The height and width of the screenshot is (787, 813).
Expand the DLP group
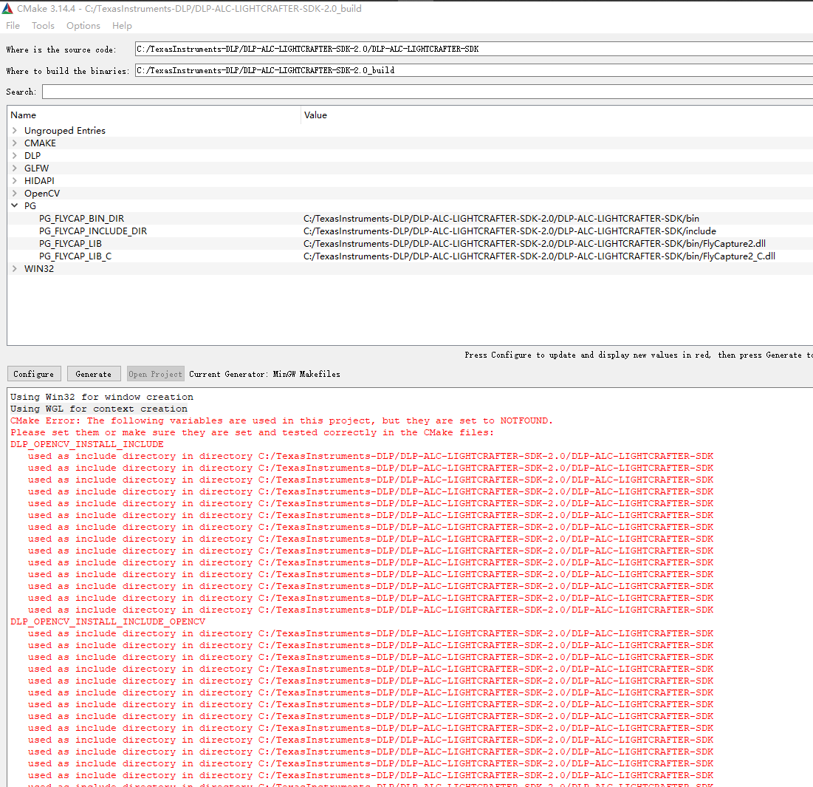15,156
